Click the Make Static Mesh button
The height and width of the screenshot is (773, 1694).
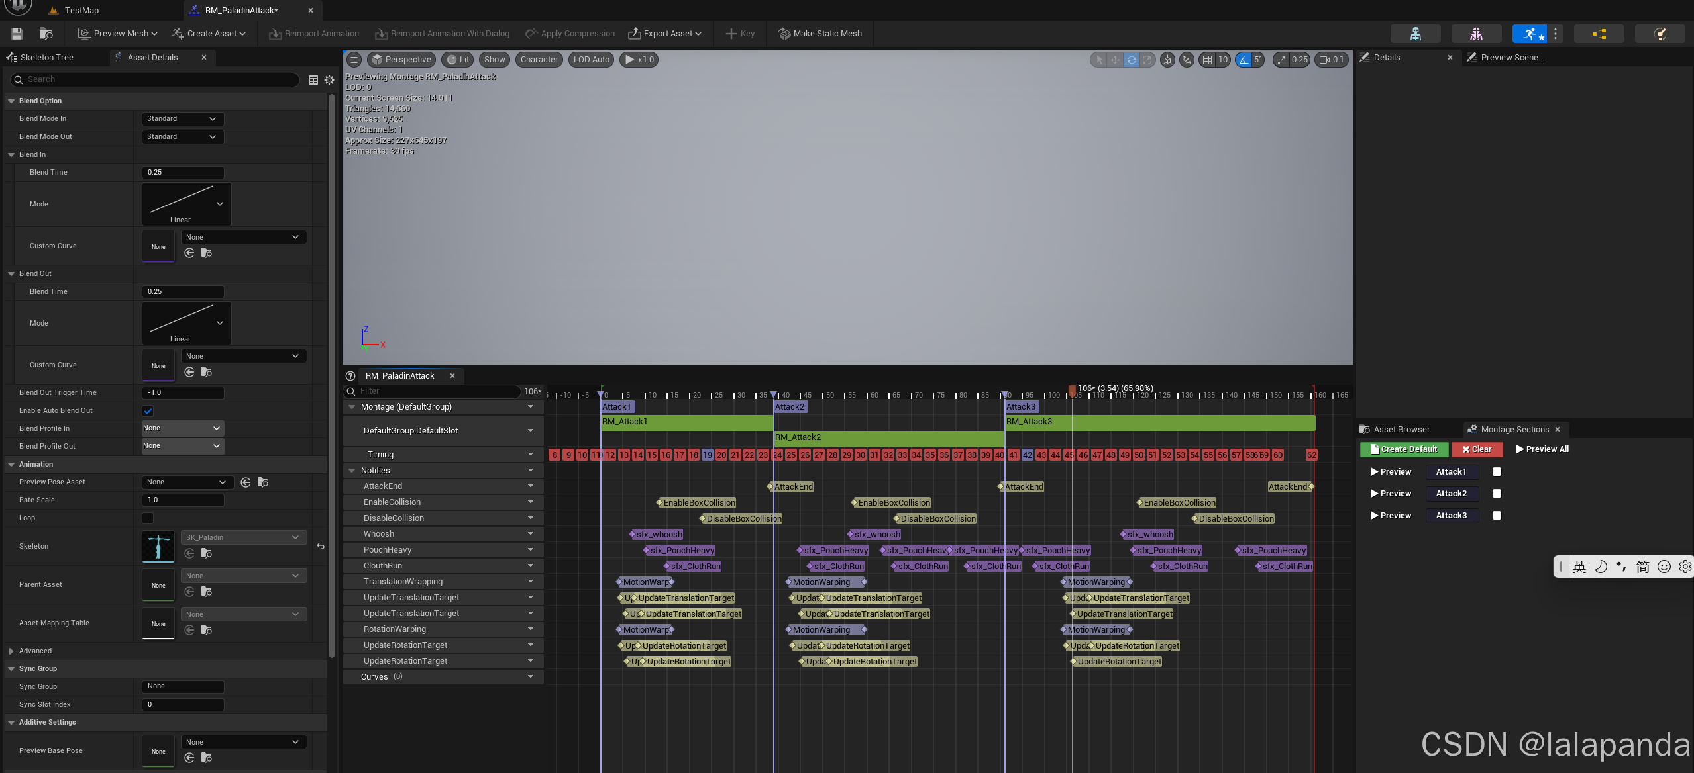(820, 33)
